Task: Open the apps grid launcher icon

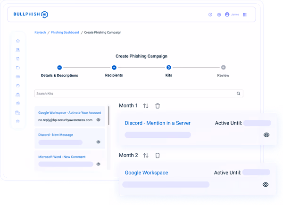Action: point(245,15)
